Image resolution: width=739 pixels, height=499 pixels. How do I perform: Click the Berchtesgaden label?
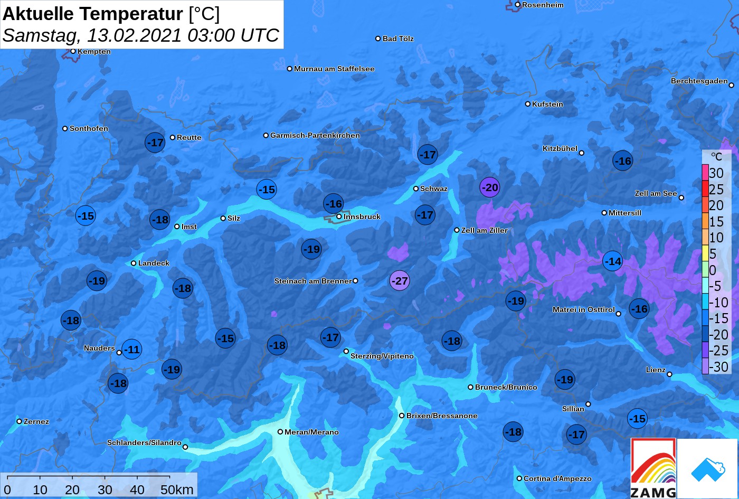[699, 81]
